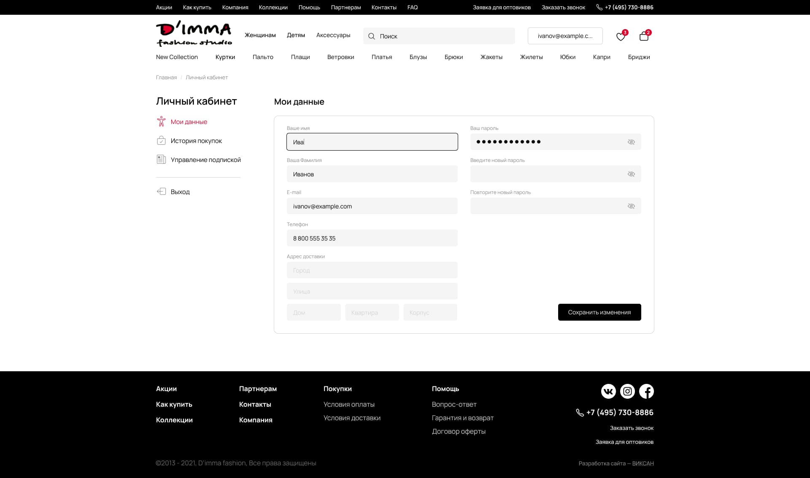Expand the Аксессуары category menu
This screenshot has width=810, height=478.
[333, 35]
